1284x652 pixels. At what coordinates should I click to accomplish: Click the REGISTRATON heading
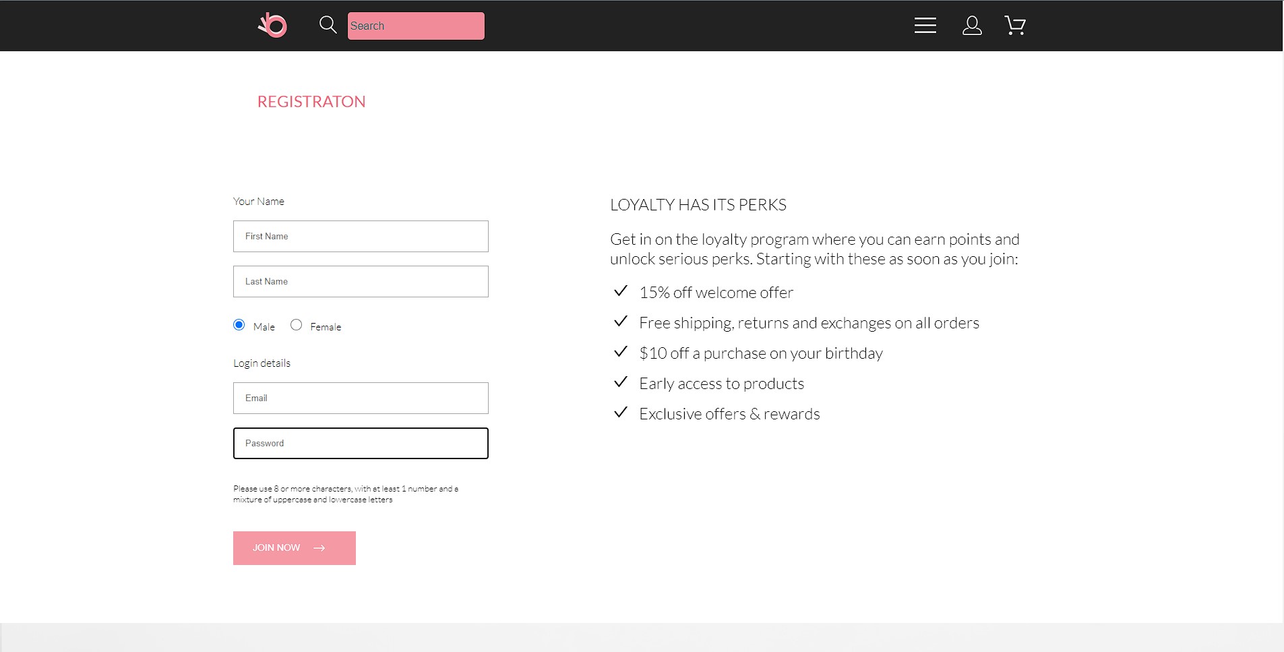[x=311, y=102]
